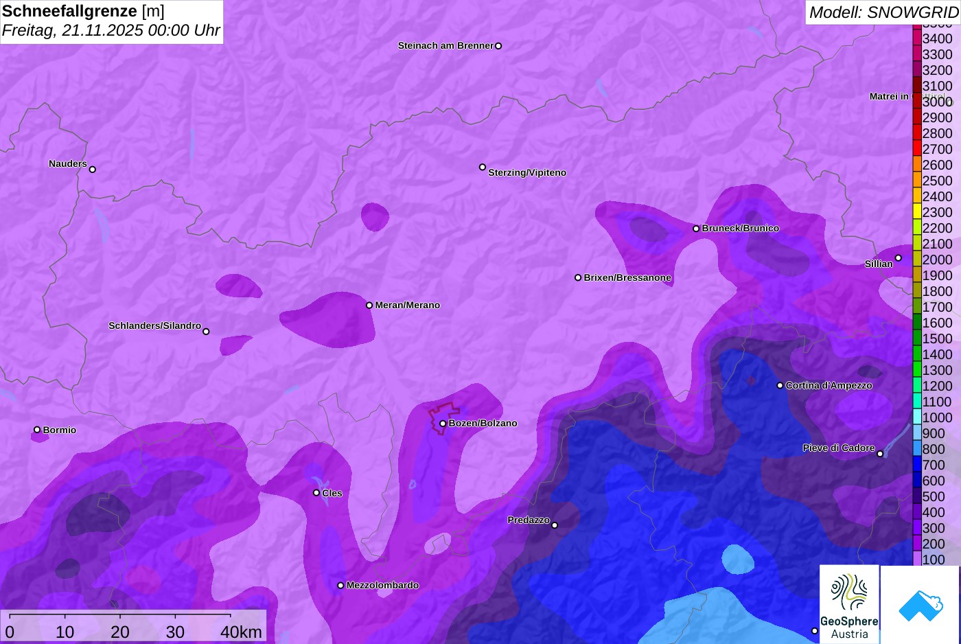Click the Cortina d'Ampezzo label

pyautogui.click(x=829, y=386)
